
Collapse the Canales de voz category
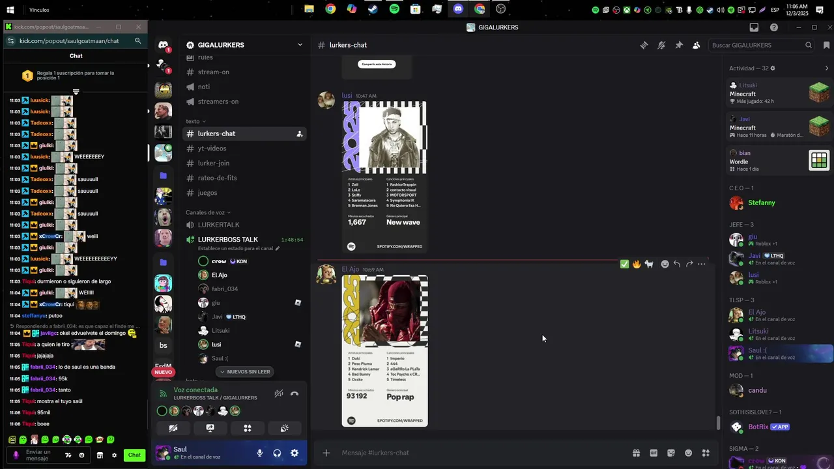[x=208, y=212]
